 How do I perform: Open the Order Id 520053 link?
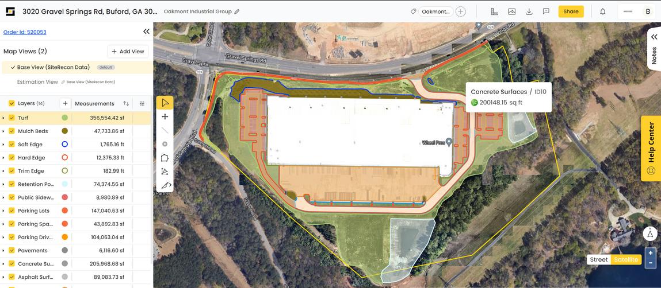click(x=25, y=32)
